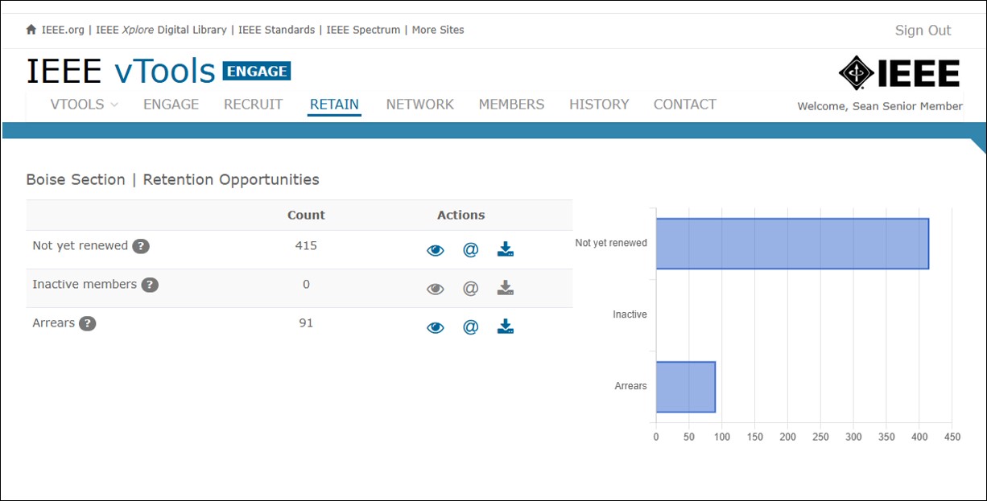
Task: Click the Inactive label on the chart
Action: (630, 314)
